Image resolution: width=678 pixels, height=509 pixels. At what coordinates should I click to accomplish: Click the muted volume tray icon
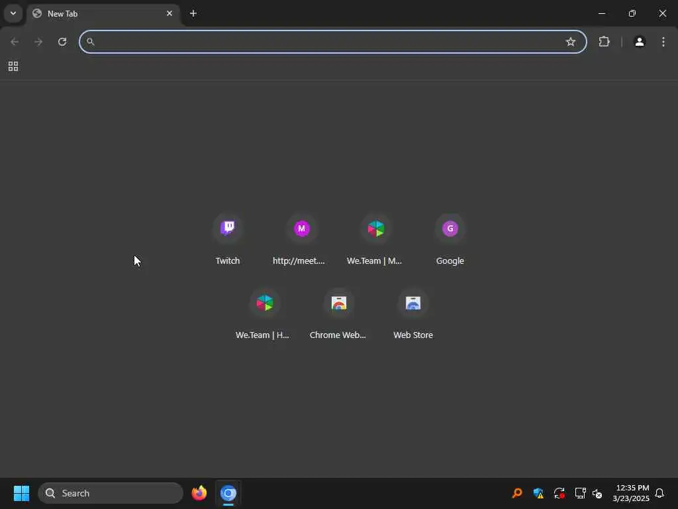(597, 493)
